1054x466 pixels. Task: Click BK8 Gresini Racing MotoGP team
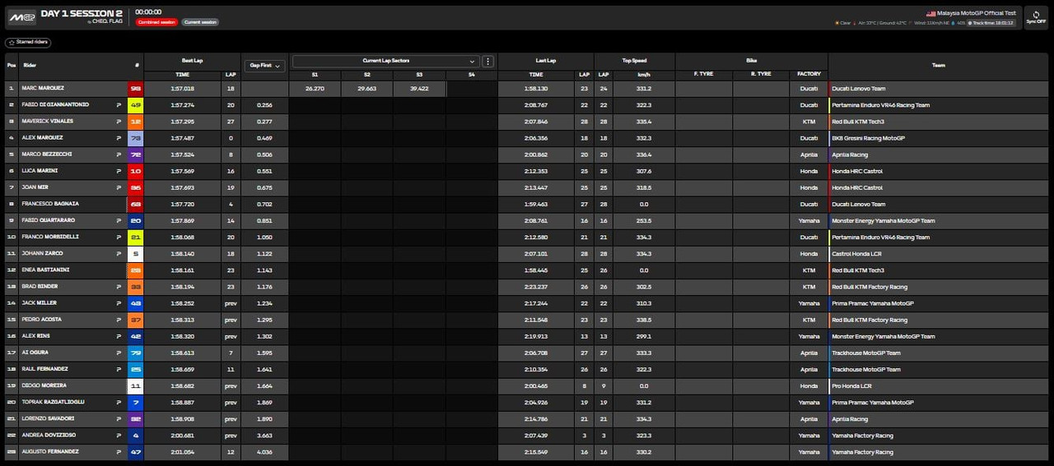tap(868, 138)
